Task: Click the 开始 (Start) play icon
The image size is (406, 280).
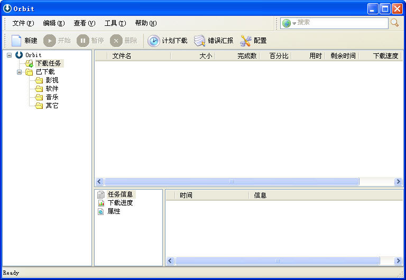Action: [x=49, y=41]
